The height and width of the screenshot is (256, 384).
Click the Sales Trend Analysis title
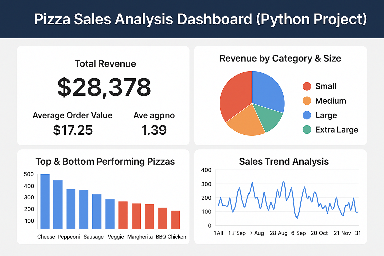tap(284, 161)
